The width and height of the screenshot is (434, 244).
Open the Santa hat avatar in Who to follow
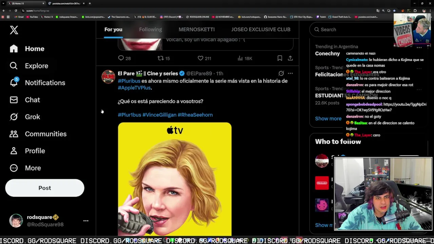pos(322,161)
